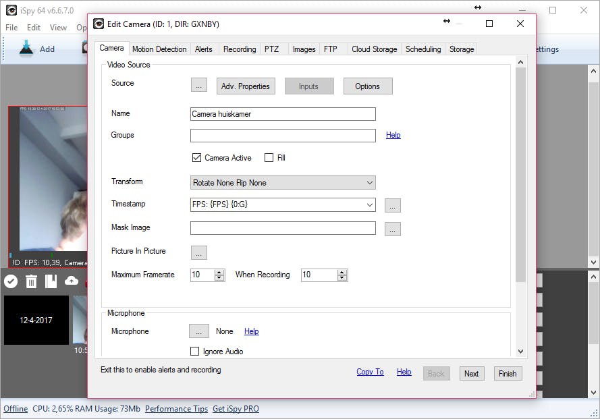
Task: Open the PTZ tab
Action: click(272, 49)
